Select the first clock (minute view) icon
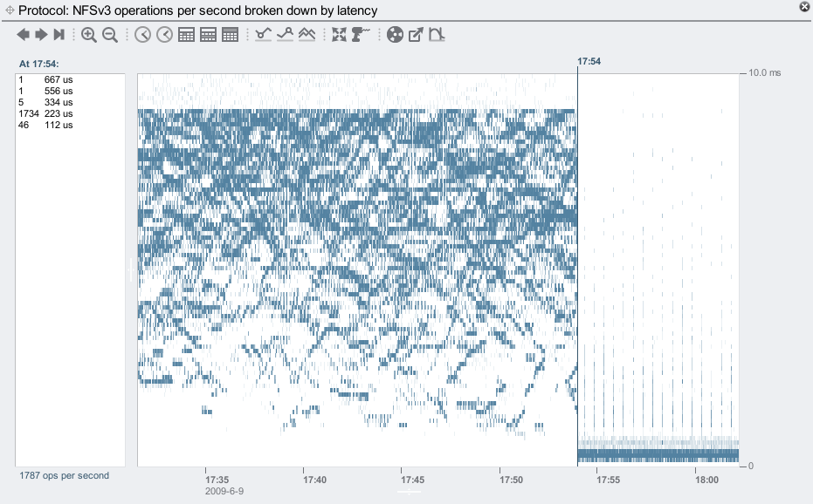This screenshot has width=813, height=504. tap(142, 35)
